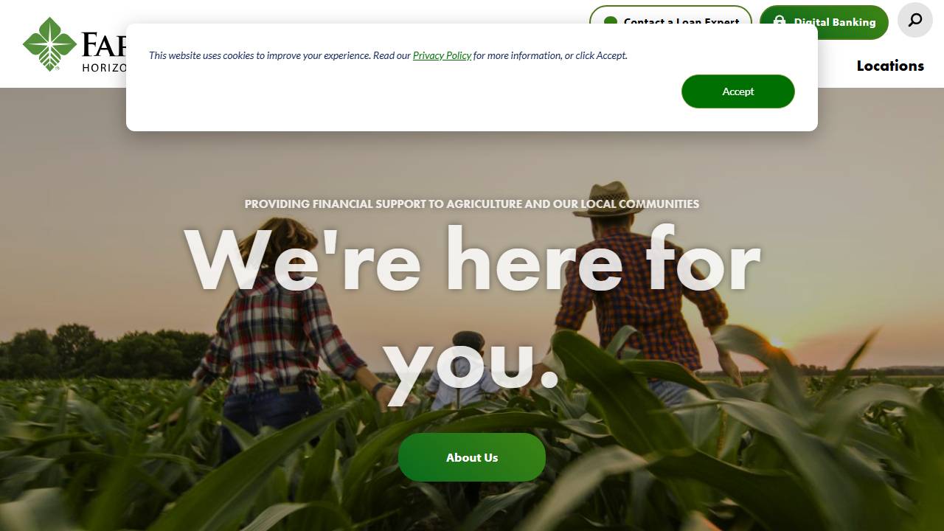The image size is (944, 531).
Task: Click the setting sun in hero image
Action: tap(777, 341)
